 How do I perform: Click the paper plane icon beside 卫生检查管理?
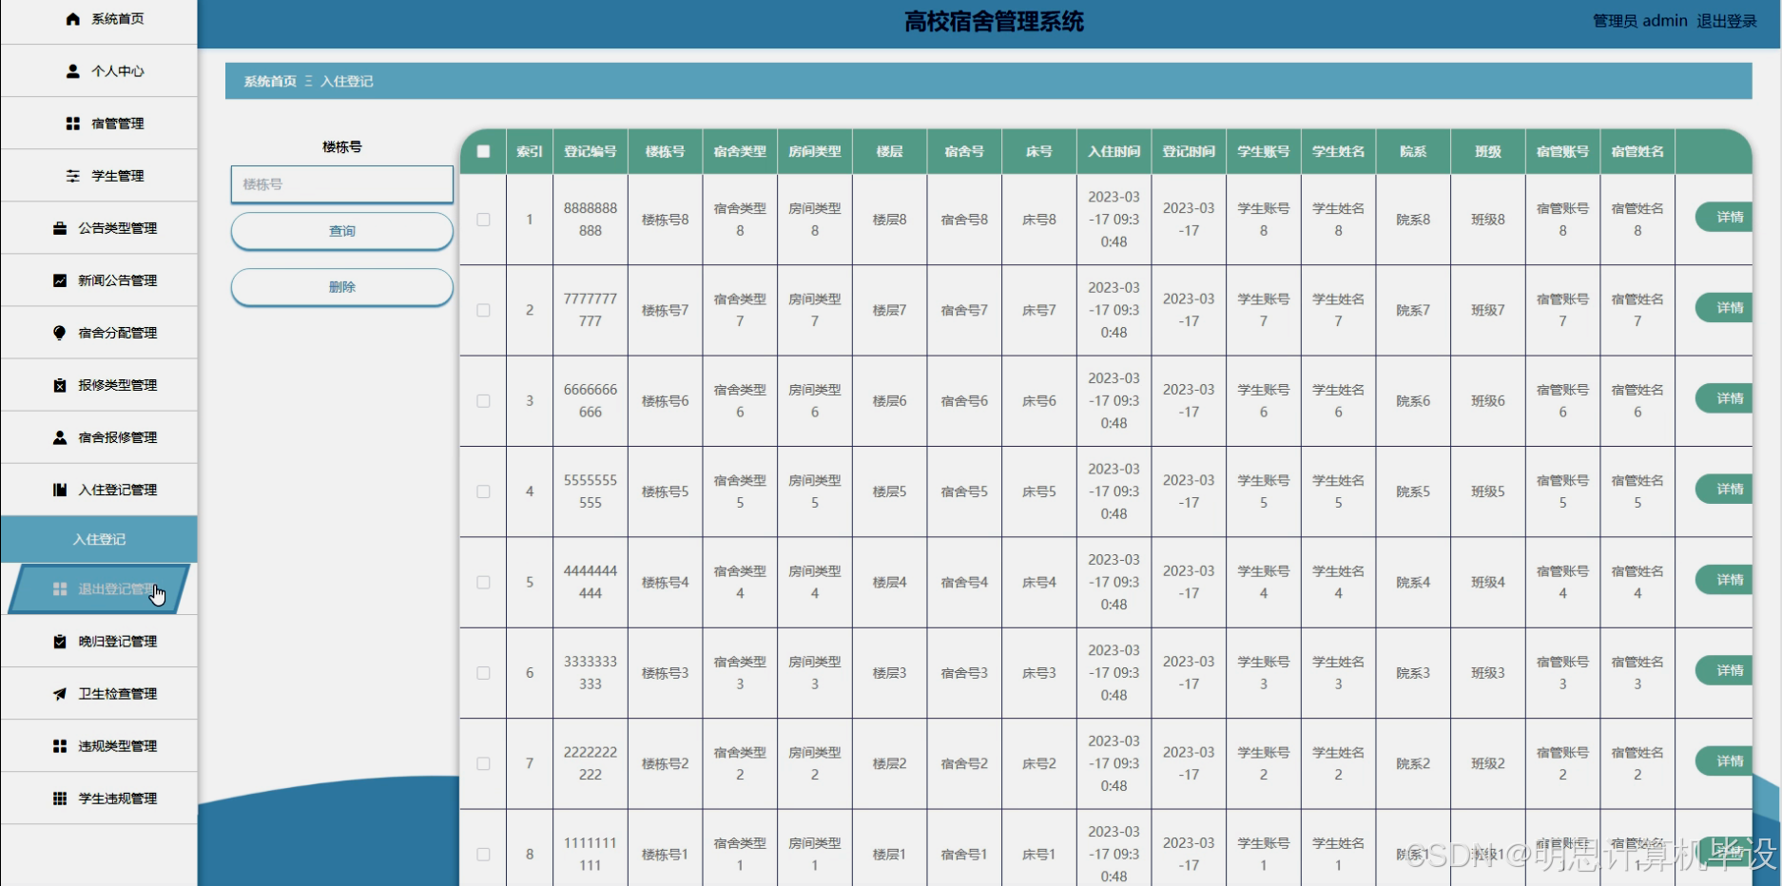tap(60, 694)
